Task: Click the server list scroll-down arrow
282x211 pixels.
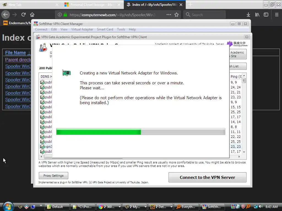Action: tap(244, 152)
